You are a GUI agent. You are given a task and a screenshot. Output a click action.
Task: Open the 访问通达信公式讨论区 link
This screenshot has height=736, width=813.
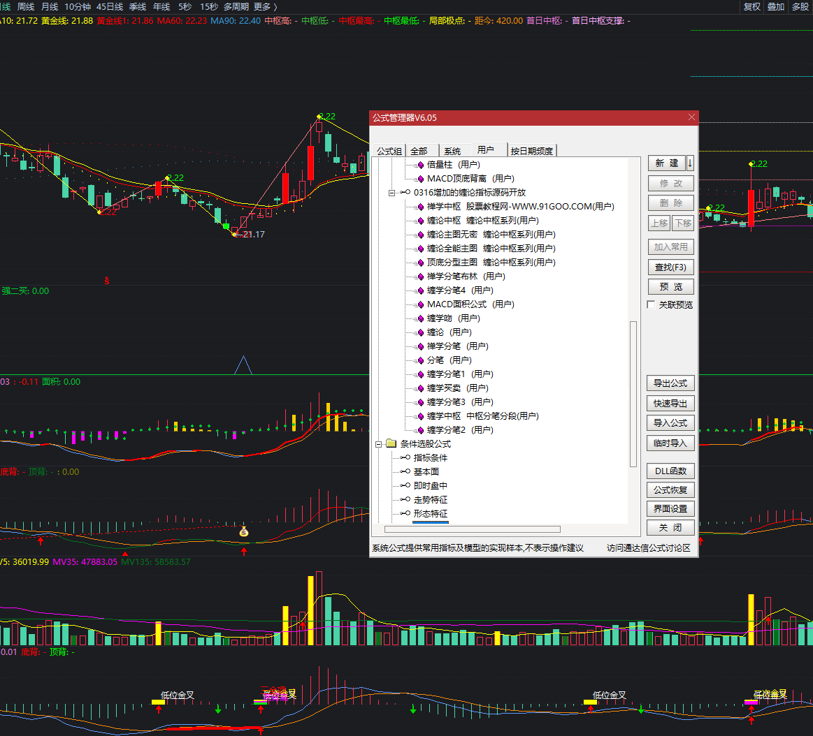(648, 548)
